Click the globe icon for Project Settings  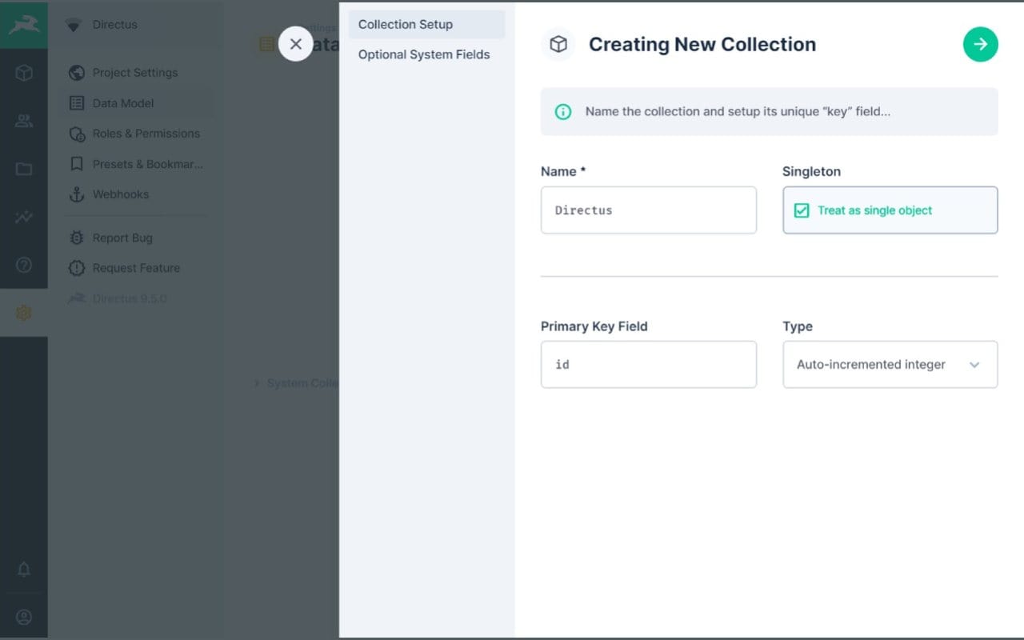[x=77, y=73]
